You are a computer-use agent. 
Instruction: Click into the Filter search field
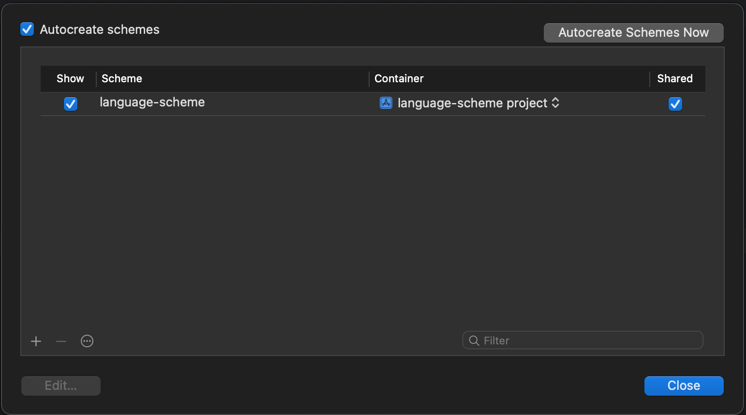pos(590,341)
